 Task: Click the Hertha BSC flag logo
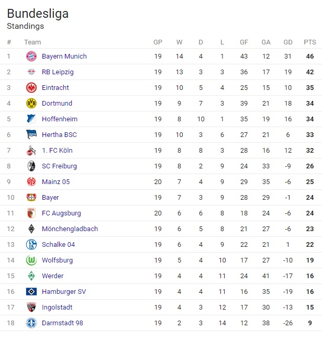[x=31, y=135]
